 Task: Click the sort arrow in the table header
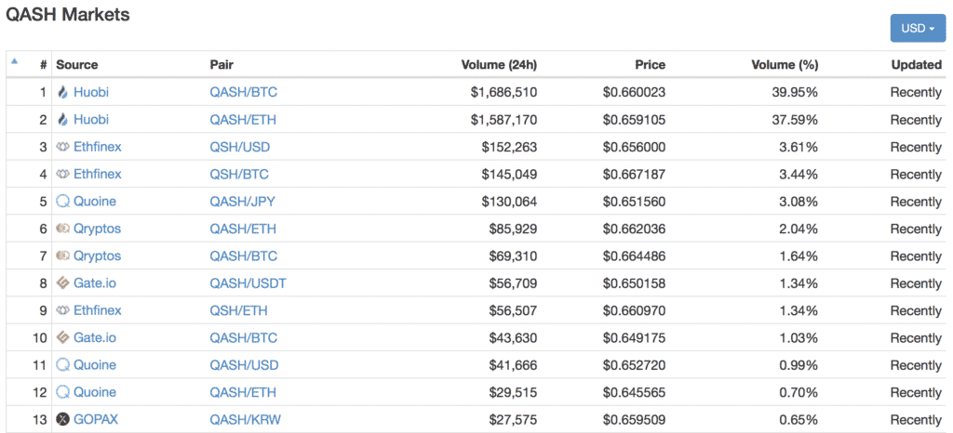click(14, 60)
